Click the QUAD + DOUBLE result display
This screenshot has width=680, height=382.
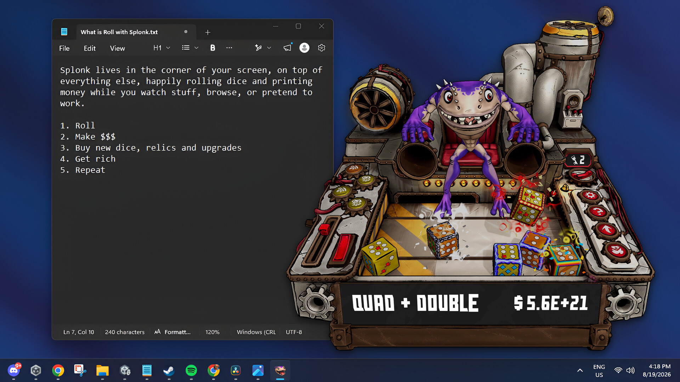tap(415, 303)
